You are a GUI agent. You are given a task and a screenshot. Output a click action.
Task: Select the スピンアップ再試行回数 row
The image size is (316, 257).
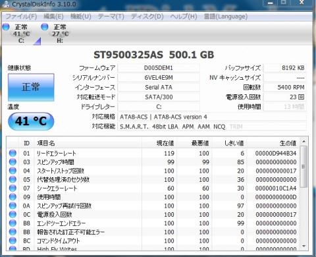(153, 206)
